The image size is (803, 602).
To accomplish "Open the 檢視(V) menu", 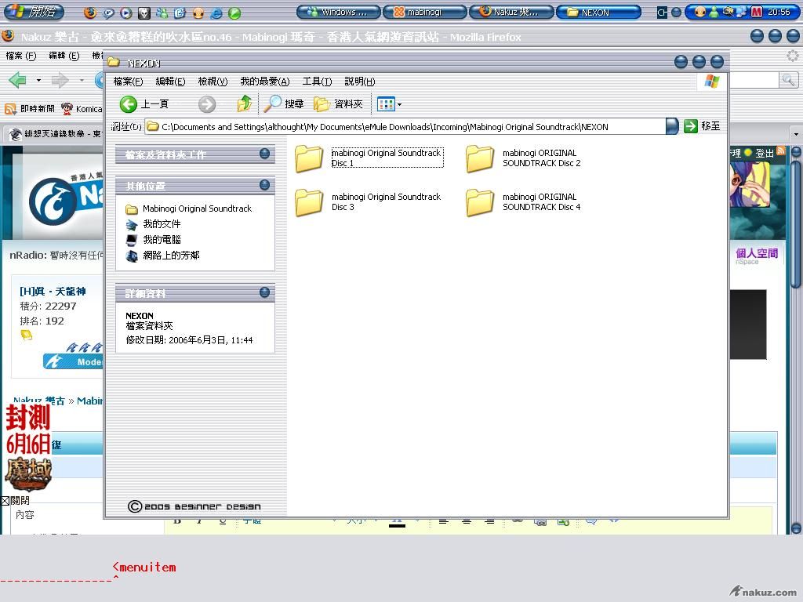I will point(213,82).
